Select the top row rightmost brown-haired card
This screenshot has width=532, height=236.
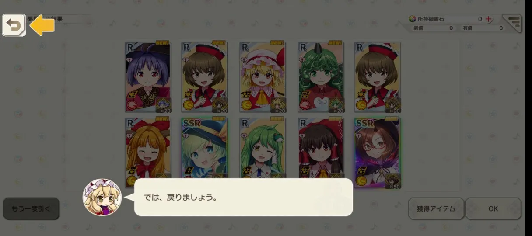(378, 77)
